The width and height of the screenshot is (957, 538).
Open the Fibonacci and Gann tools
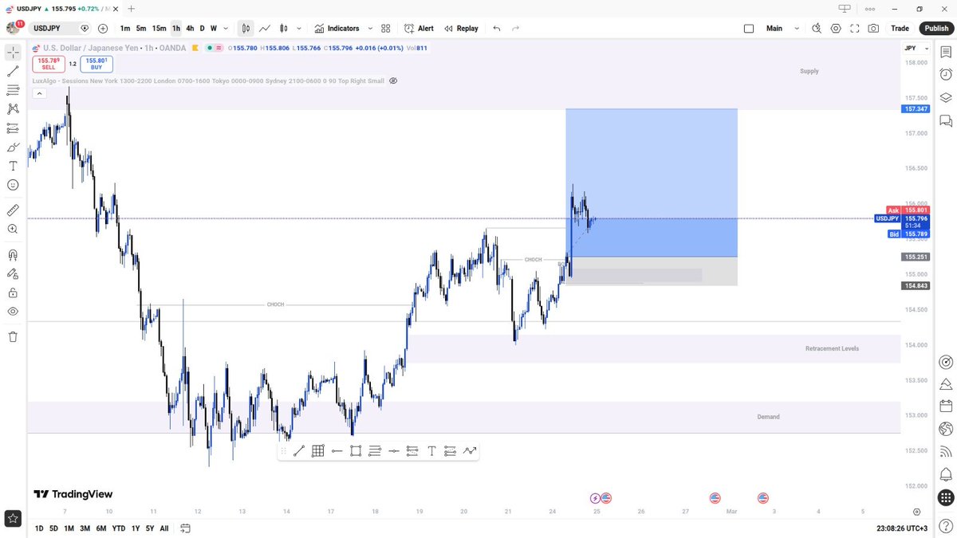13,90
